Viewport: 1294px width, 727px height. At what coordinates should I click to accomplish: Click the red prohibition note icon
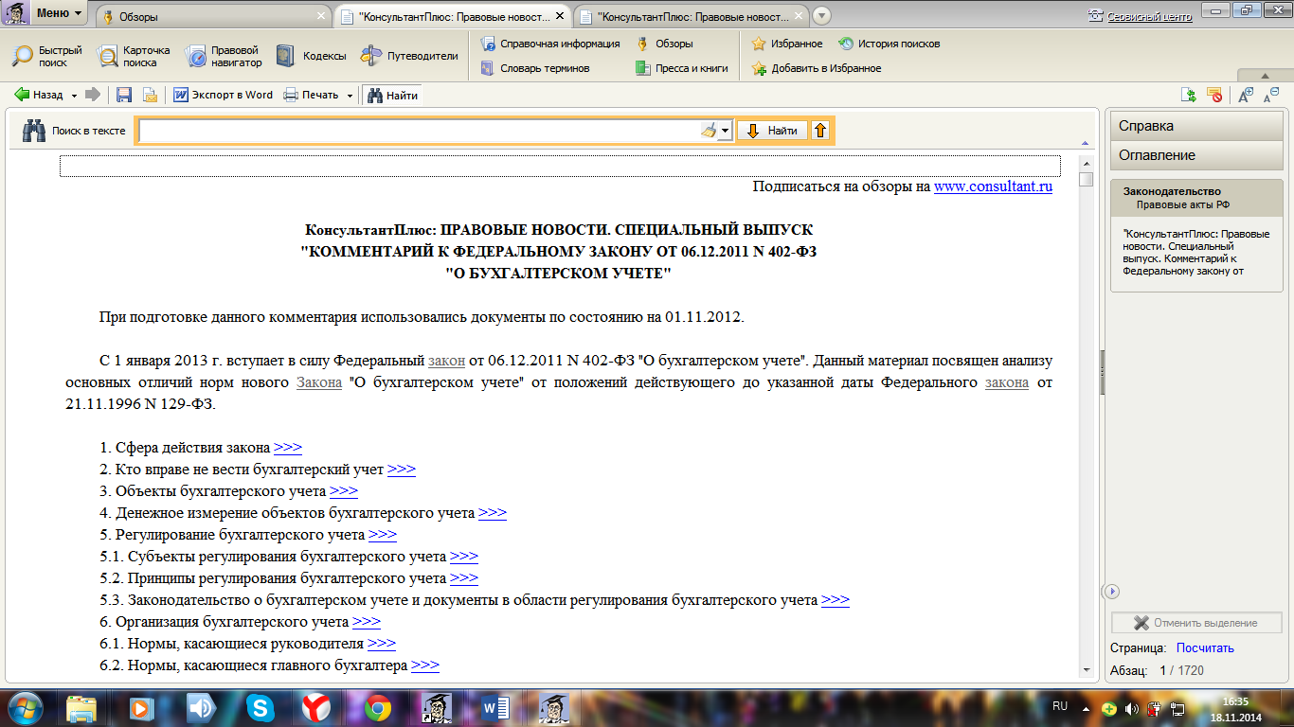(x=1214, y=95)
